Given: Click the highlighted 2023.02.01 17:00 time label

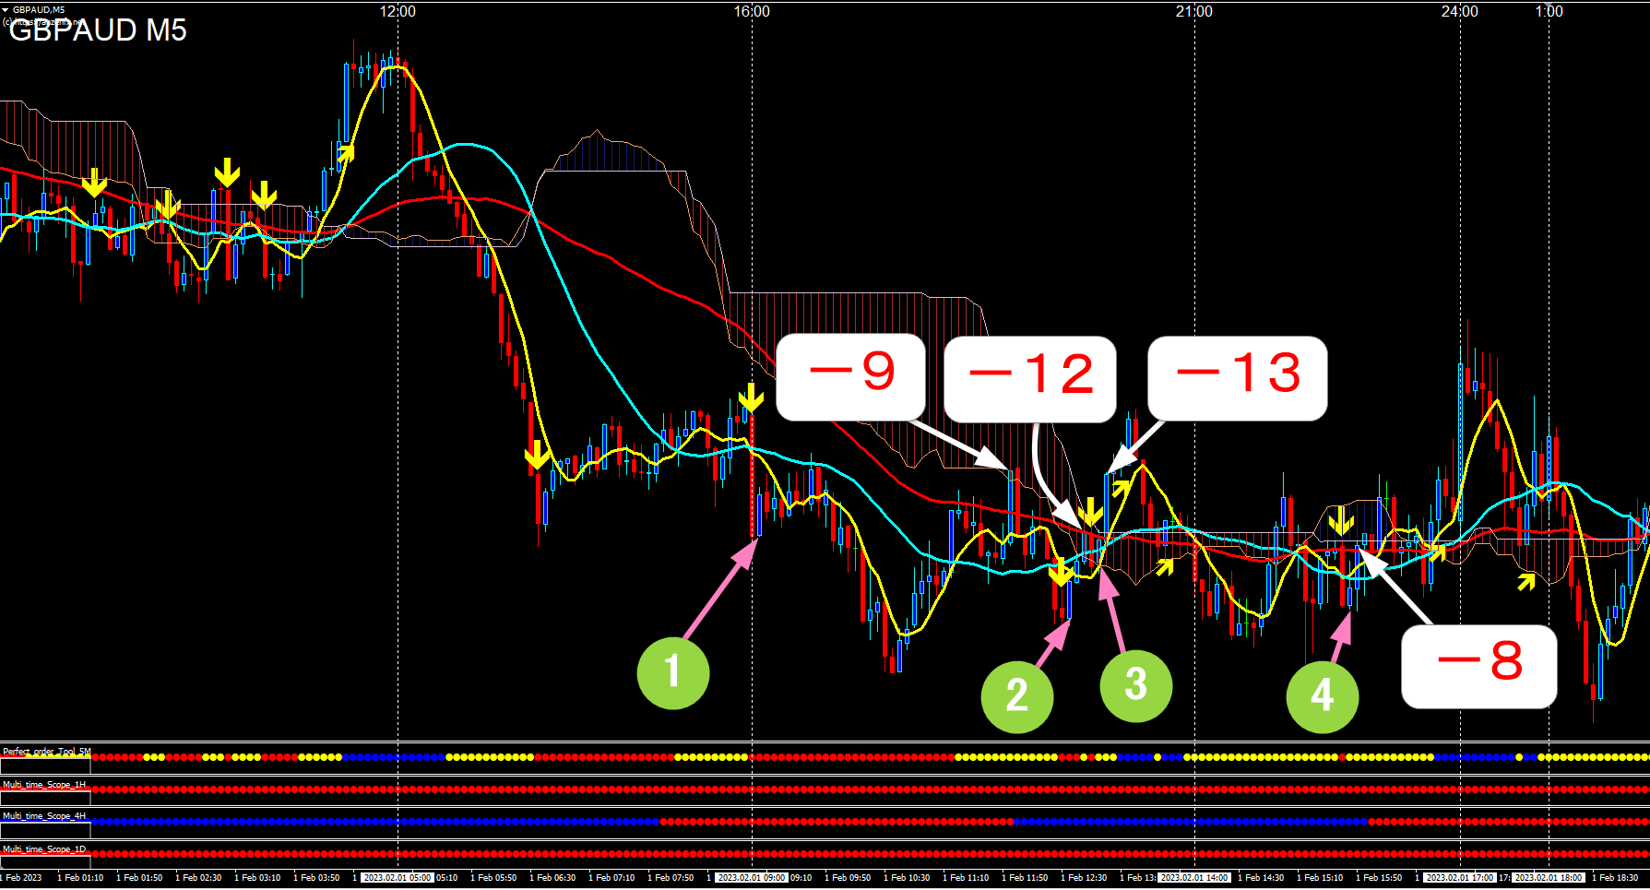Looking at the screenshot, I should (x=1459, y=878).
